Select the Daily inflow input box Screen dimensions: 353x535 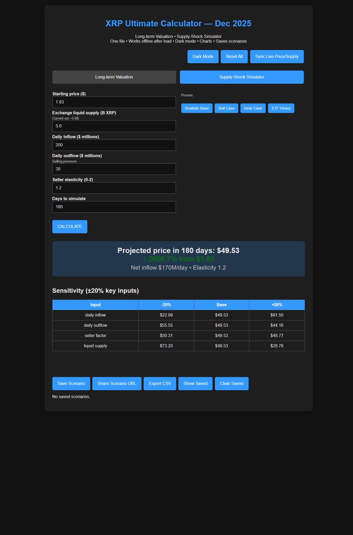(x=114, y=145)
